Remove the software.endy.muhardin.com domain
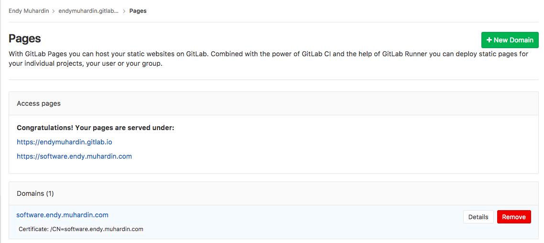 tap(514, 217)
